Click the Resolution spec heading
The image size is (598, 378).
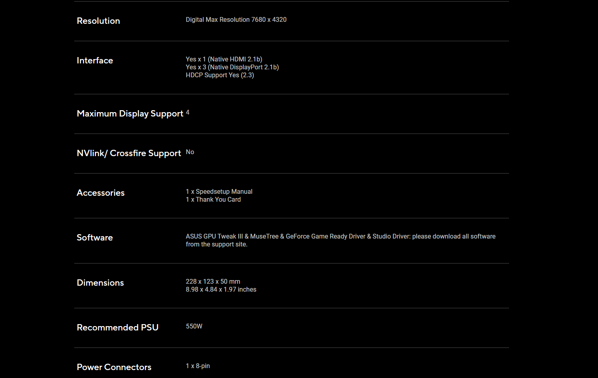coord(98,21)
